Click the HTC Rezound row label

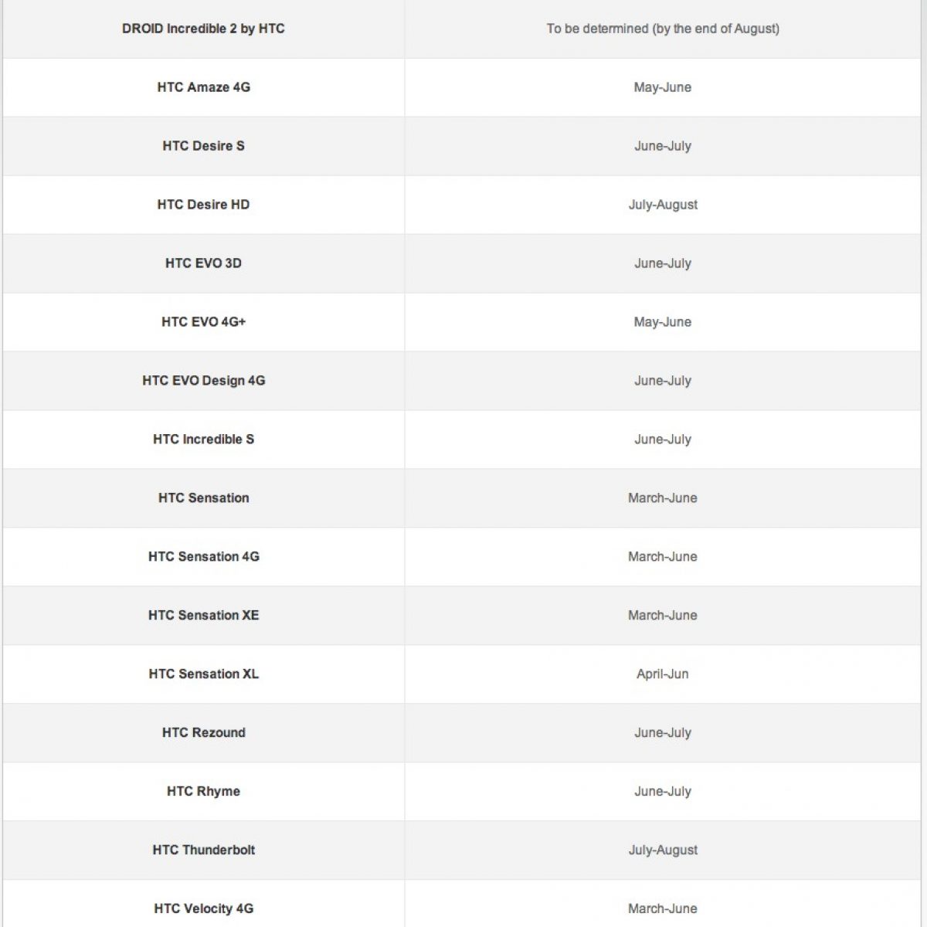(x=203, y=733)
